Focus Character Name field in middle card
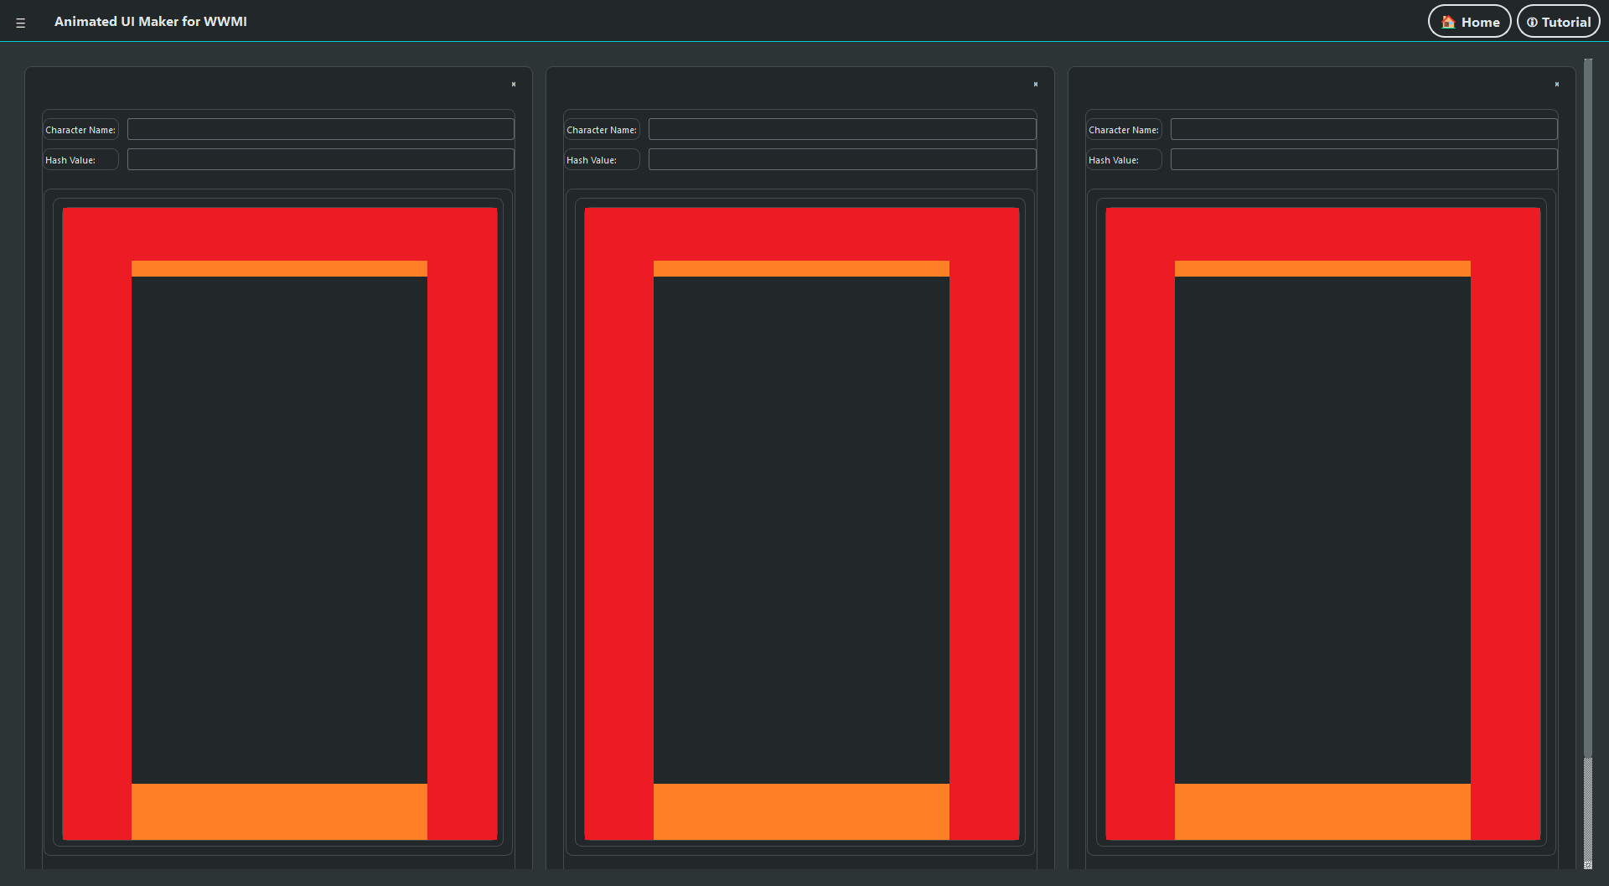The width and height of the screenshot is (1609, 886). (842, 129)
